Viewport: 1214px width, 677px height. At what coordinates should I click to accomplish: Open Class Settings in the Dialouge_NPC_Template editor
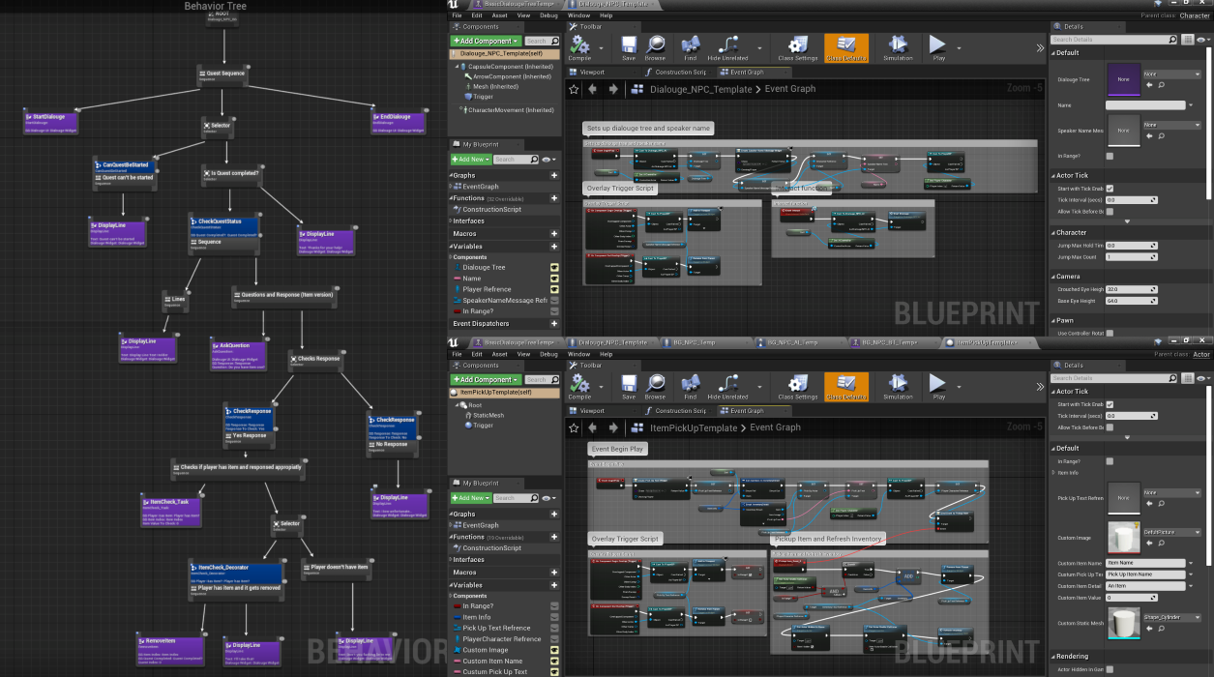click(x=798, y=48)
